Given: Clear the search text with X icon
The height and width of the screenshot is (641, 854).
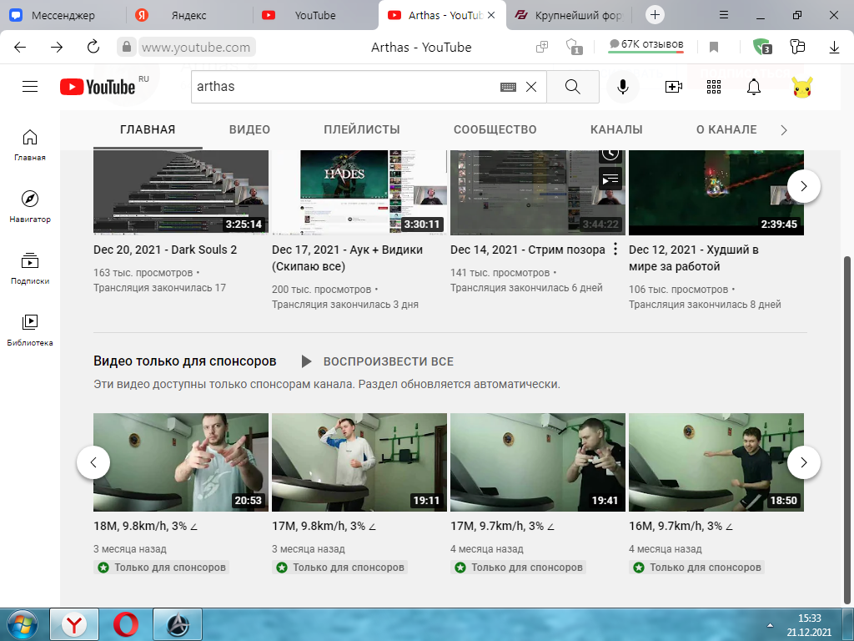Looking at the screenshot, I should coord(531,87).
